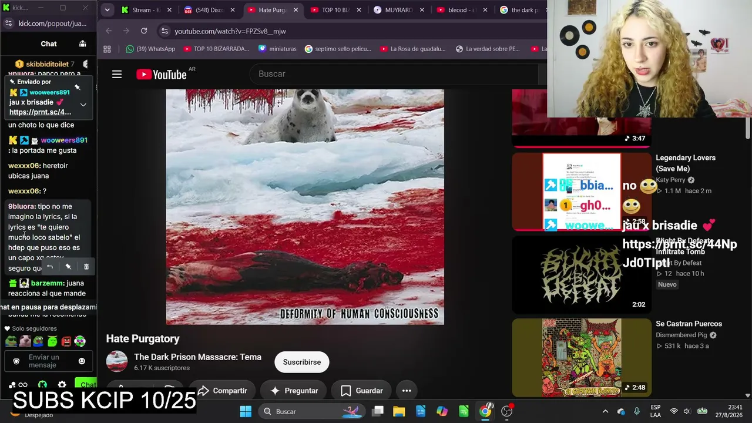Image resolution: width=752 pixels, height=423 pixels.
Task: Go to YouTube home via logo
Action: point(162,74)
